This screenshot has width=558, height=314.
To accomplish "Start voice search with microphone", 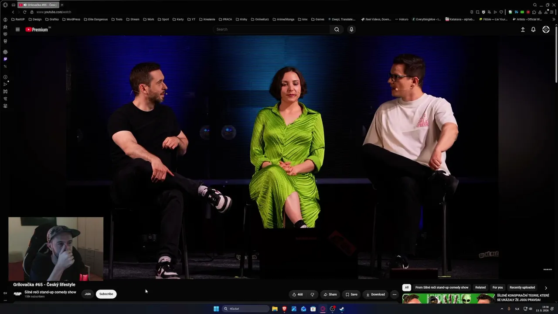I will 351,29.
